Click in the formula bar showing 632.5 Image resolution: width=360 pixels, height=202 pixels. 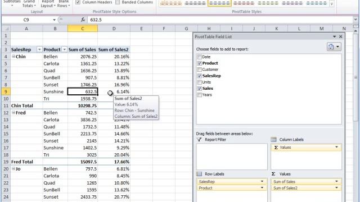tap(220, 20)
